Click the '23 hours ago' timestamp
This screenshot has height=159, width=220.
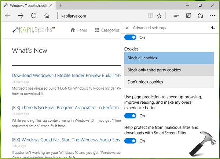pos(20,114)
